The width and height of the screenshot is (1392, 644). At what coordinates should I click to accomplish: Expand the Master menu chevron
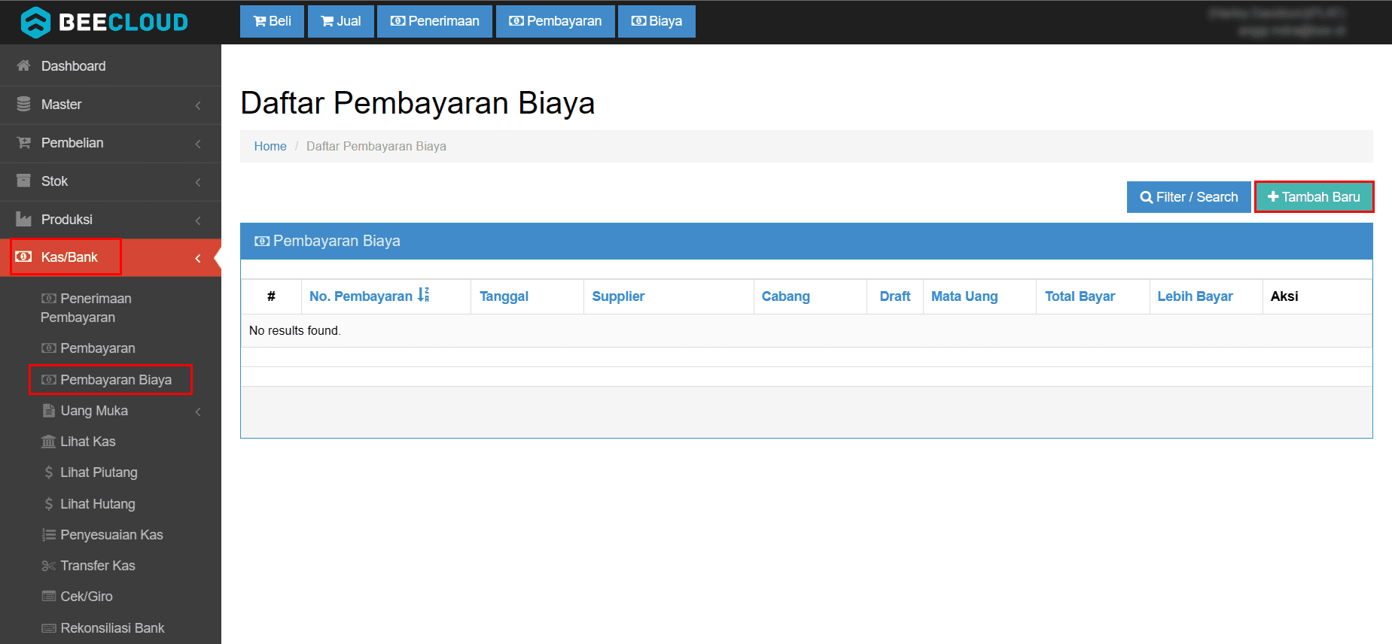coord(198,105)
